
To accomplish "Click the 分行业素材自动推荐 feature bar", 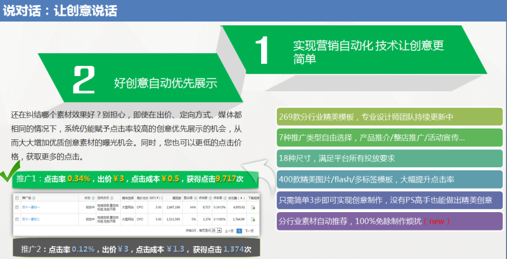I will (390, 221).
